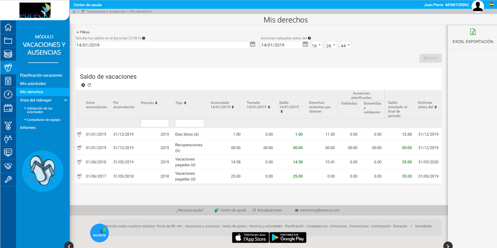Click the round Eurécia badge in footer
Screen dimensions: 497x248
100,233
